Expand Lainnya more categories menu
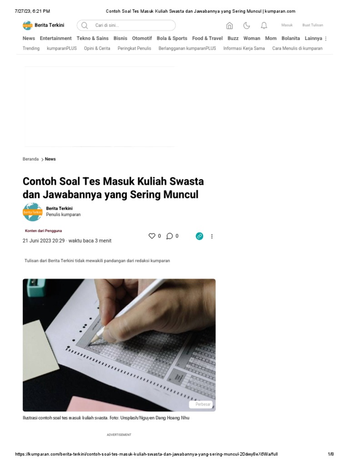Image resolution: width=349 pixels, height=466 pixels. (316, 38)
